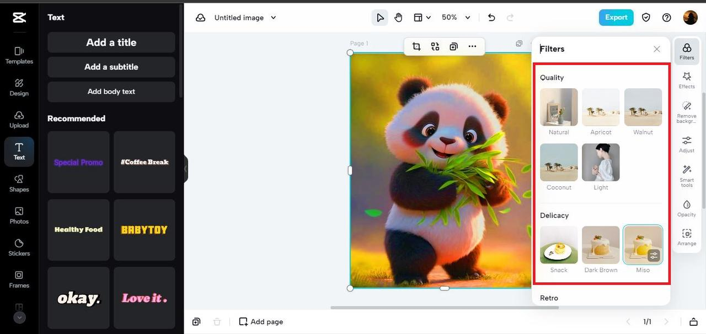Add body text element
The height and width of the screenshot is (334, 706).
coord(111,91)
